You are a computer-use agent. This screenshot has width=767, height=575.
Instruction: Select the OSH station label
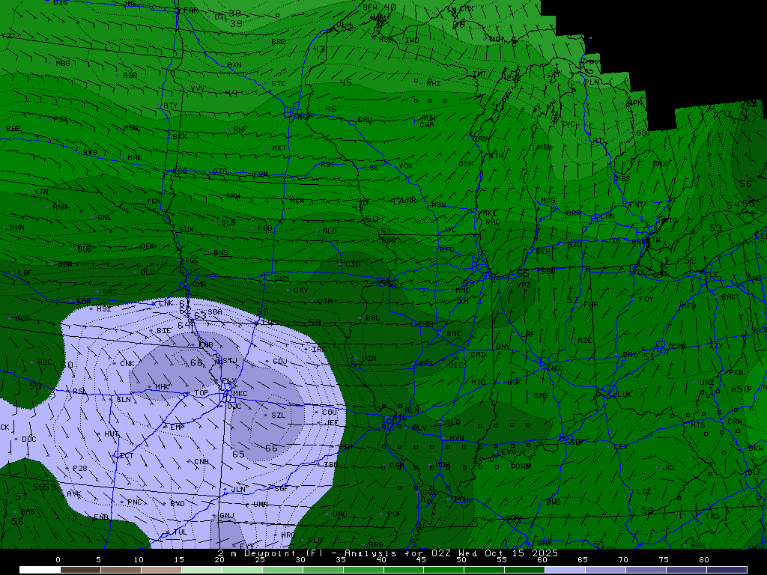pos(466,164)
